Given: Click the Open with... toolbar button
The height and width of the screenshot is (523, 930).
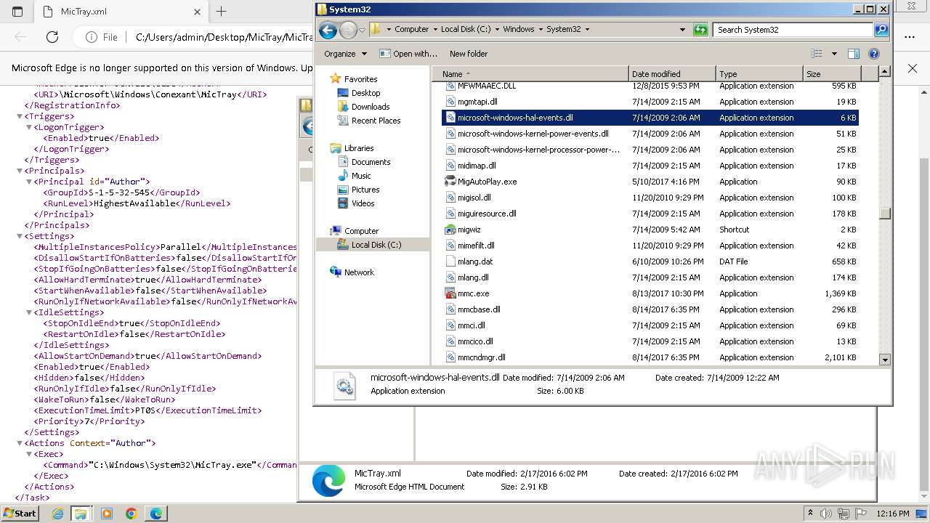Looking at the screenshot, I should click(x=408, y=54).
